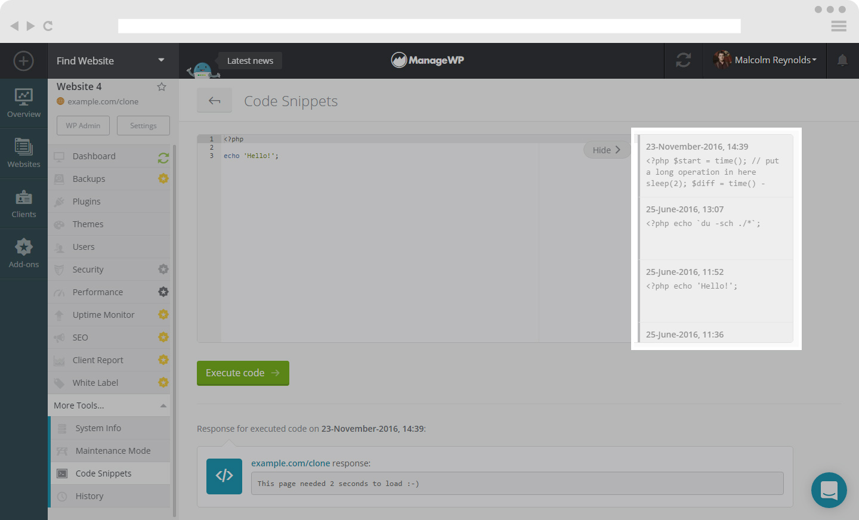The image size is (859, 520).
Task: Click the Performance gear badge
Action: 163,292
